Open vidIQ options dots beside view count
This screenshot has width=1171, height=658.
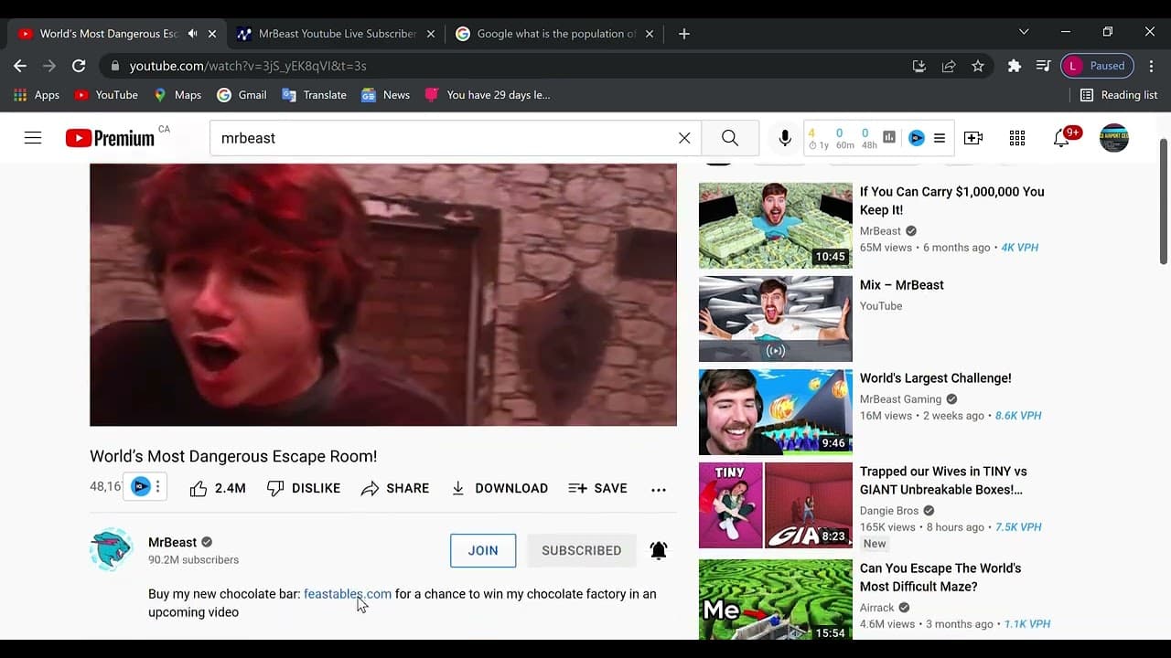[x=157, y=487]
